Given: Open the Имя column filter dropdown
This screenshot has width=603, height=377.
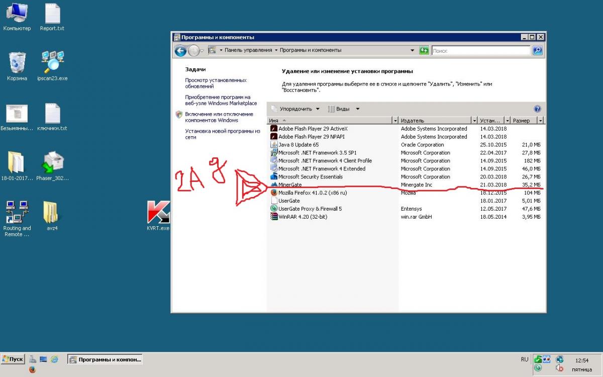Looking at the screenshot, I should click(x=394, y=121).
